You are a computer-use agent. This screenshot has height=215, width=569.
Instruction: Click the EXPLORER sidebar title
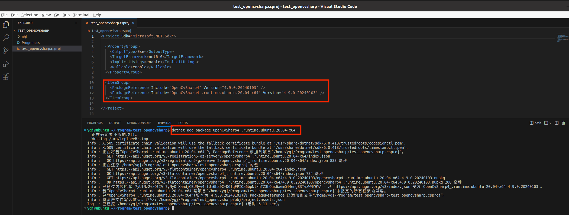coord(25,23)
